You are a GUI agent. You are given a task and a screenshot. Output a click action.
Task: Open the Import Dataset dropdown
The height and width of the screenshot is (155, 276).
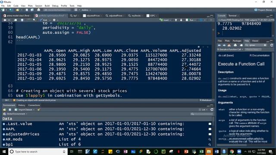25,110
